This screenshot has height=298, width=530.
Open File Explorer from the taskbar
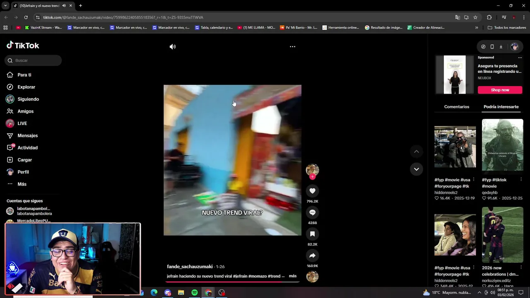181,293
